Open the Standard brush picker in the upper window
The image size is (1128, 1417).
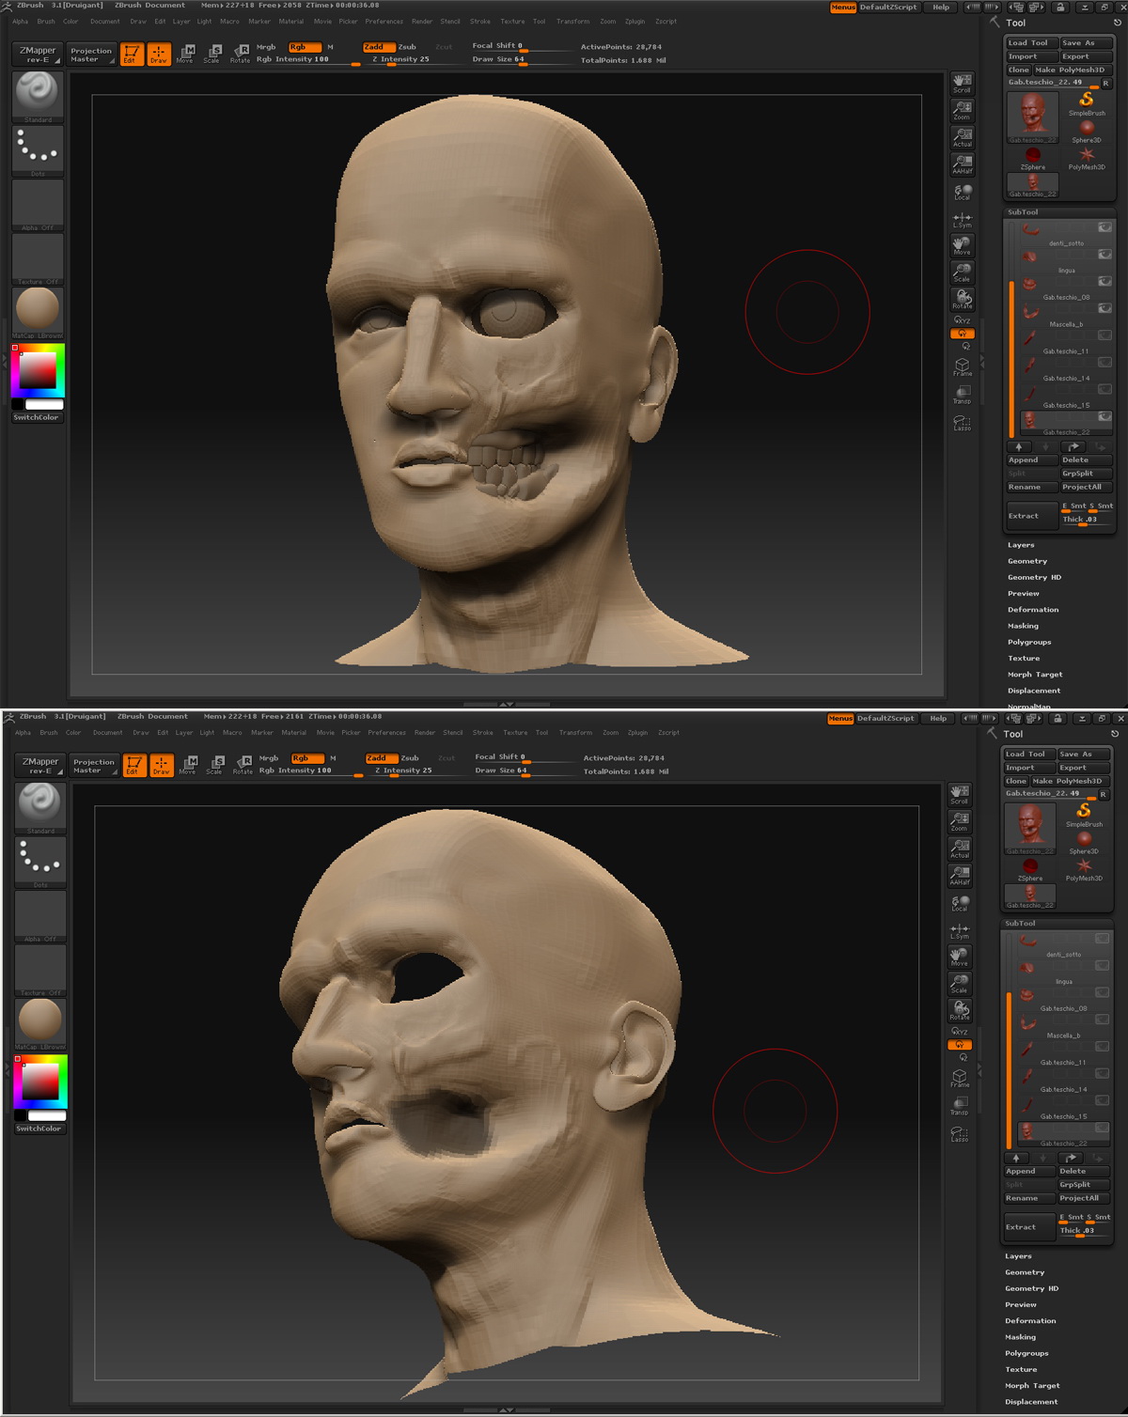tap(38, 97)
